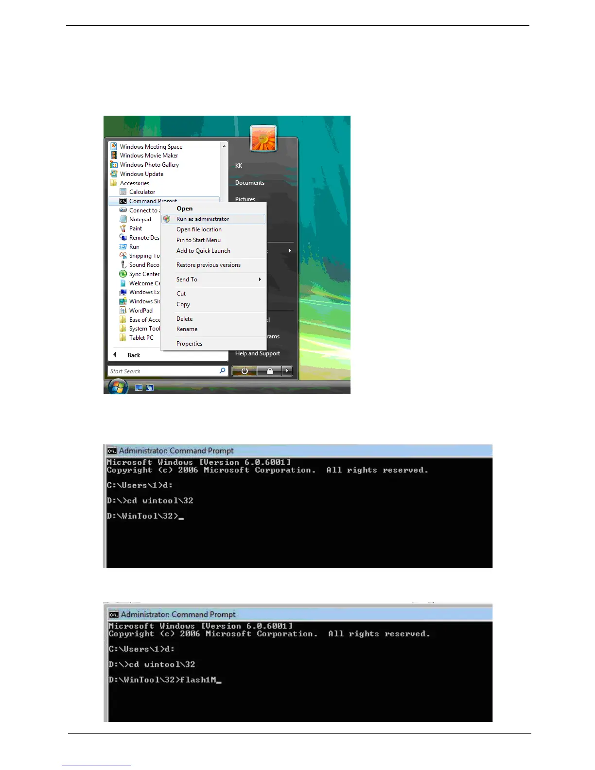This screenshot has height=770, width=595.
Task: Click the Windows Start orb
Action: [x=118, y=387]
